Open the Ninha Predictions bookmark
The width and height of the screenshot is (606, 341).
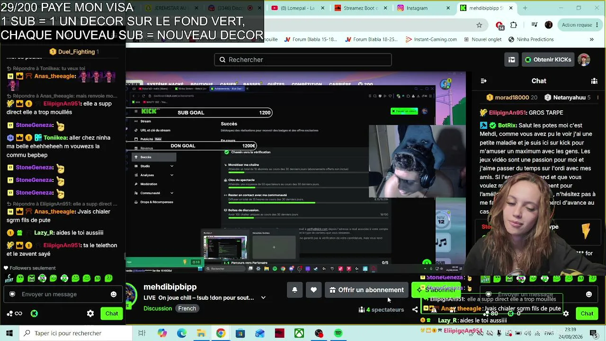[531, 40]
